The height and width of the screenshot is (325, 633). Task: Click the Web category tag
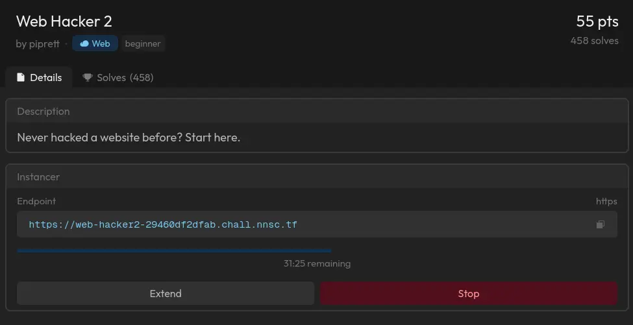(x=95, y=43)
